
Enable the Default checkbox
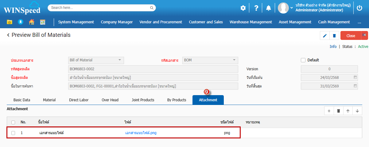[303, 60]
